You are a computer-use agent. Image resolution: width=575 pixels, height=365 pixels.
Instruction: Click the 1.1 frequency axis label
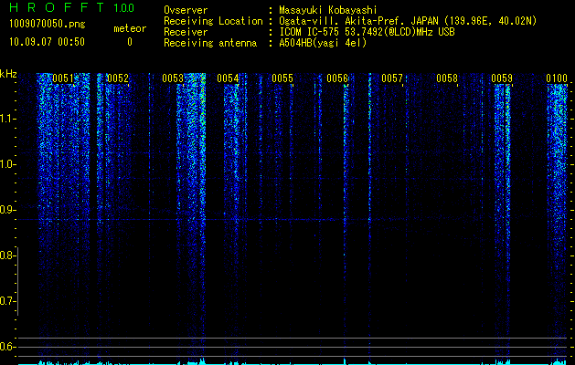[7, 119]
